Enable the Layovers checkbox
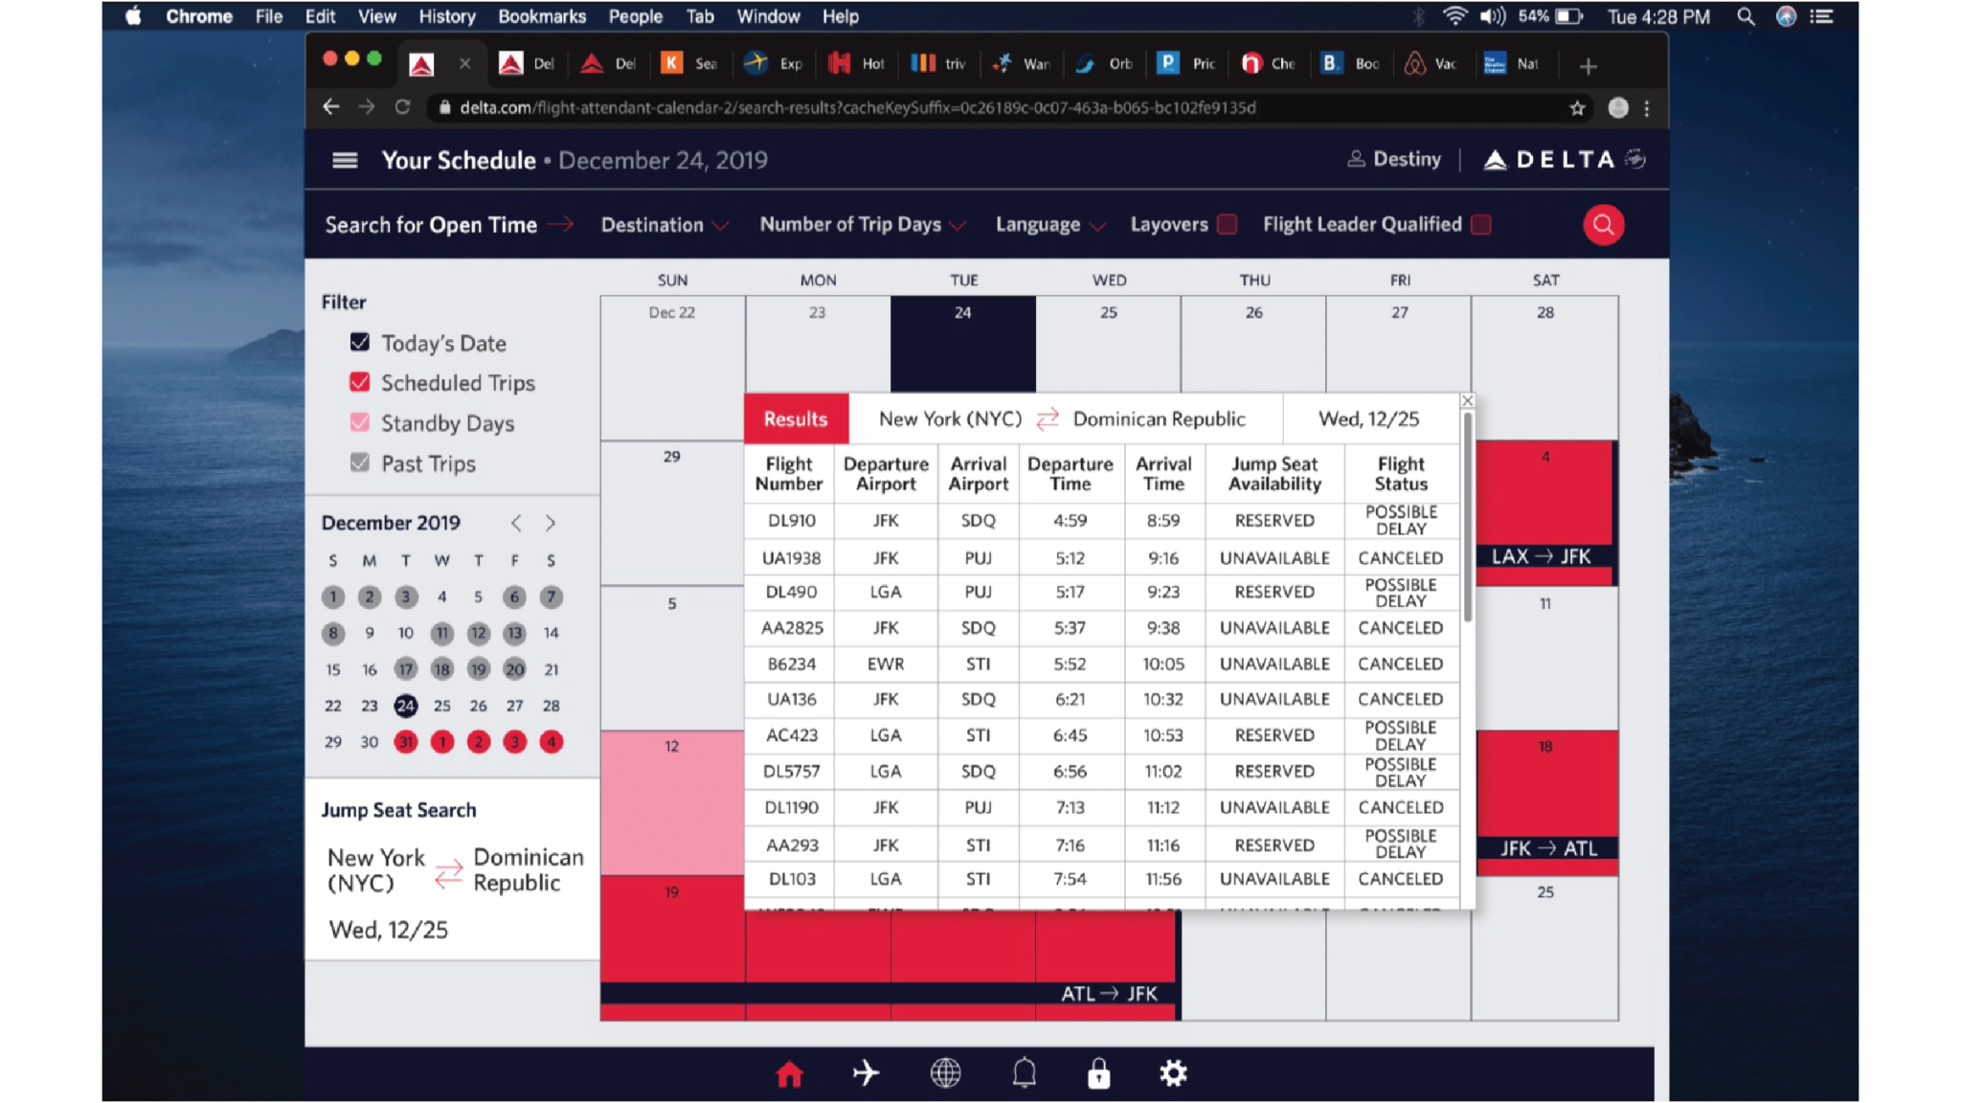 tap(1227, 224)
